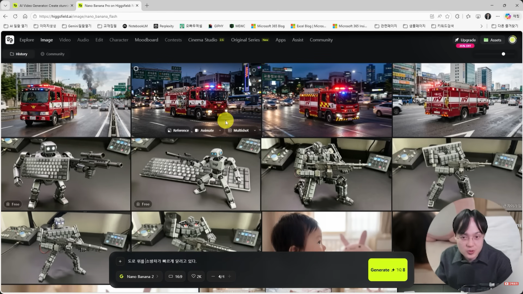Open the logi robot on keyboard thumbnail
Screen dimensions: 523x294
click(x=196, y=174)
